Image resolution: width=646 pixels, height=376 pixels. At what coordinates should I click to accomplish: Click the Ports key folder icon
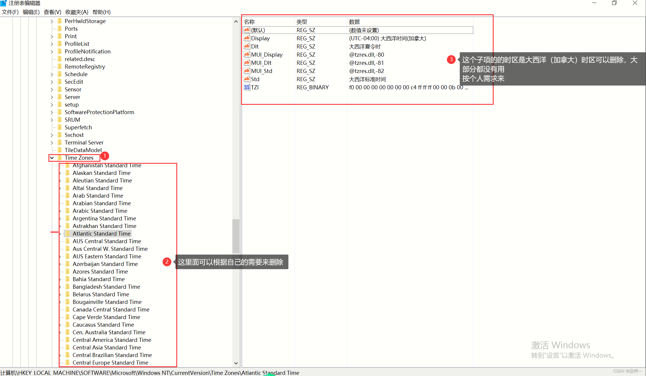click(x=60, y=29)
